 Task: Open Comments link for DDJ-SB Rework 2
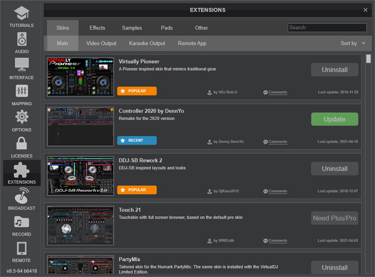278,191
